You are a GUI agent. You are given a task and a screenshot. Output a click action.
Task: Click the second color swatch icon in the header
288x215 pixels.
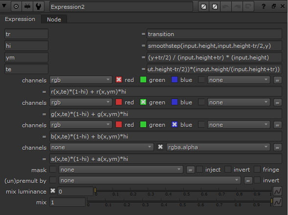pyautogui.click(x=215, y=7)
